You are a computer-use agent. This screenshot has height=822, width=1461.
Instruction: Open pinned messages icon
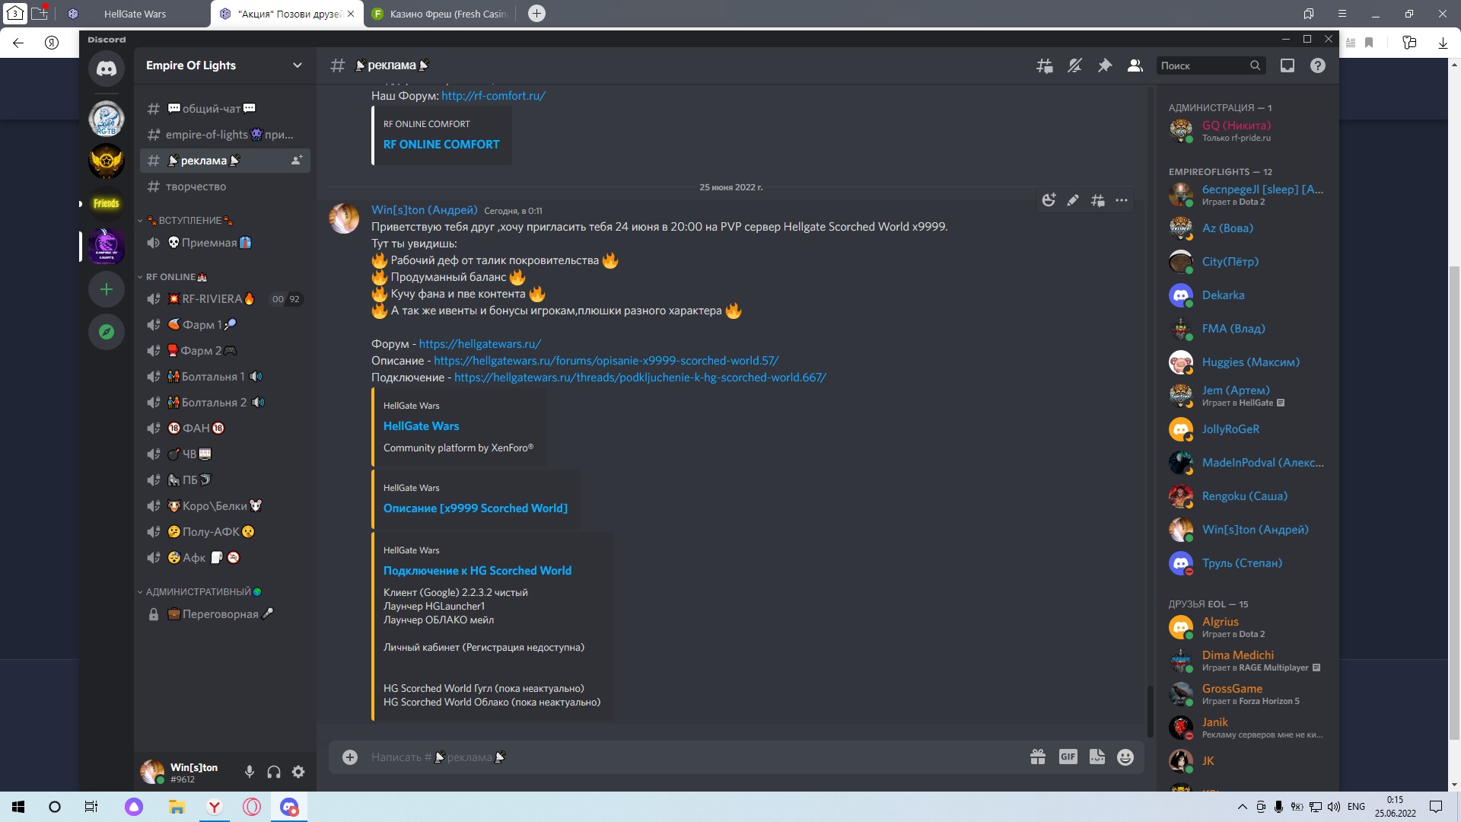pyautogui.click(x=1105, y=65)
